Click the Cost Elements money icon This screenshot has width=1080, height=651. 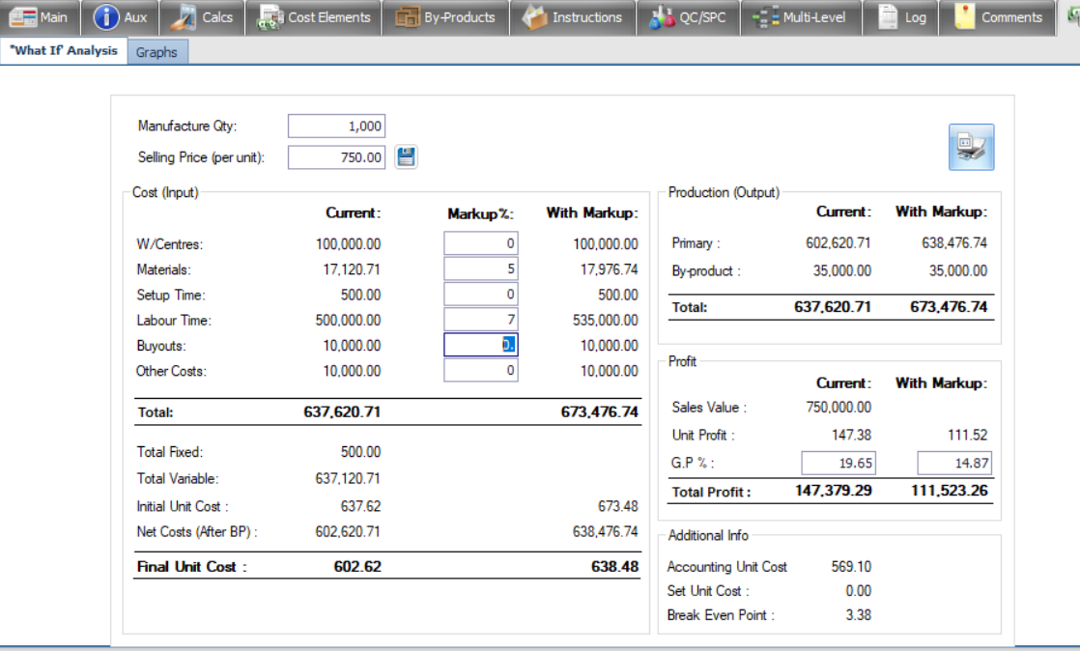click(270, 17)
